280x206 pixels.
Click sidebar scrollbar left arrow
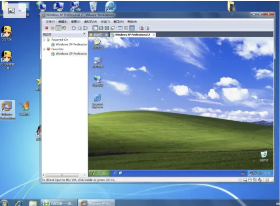click(43, 175)
